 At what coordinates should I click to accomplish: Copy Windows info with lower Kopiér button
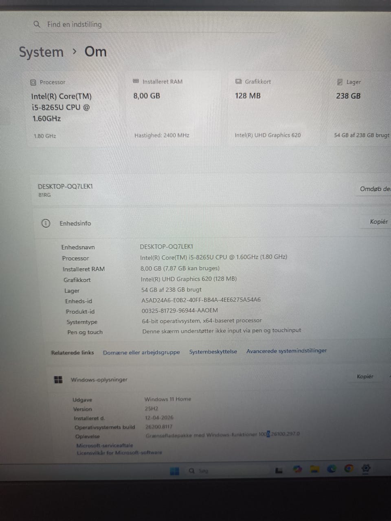tap(365, 377)
